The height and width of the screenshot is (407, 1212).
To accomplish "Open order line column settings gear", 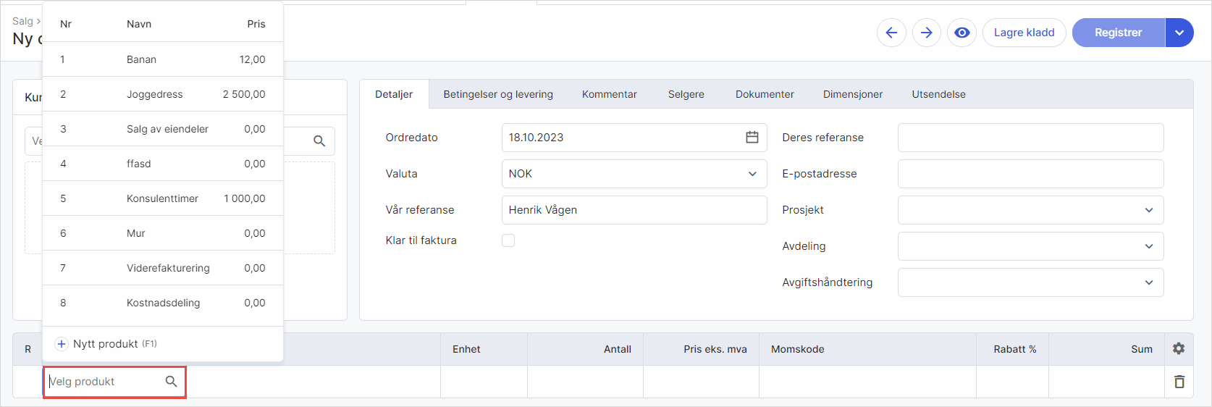I will tap(1179, 349).
